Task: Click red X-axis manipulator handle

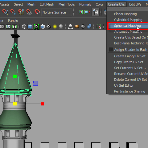Action: point(42,104)
